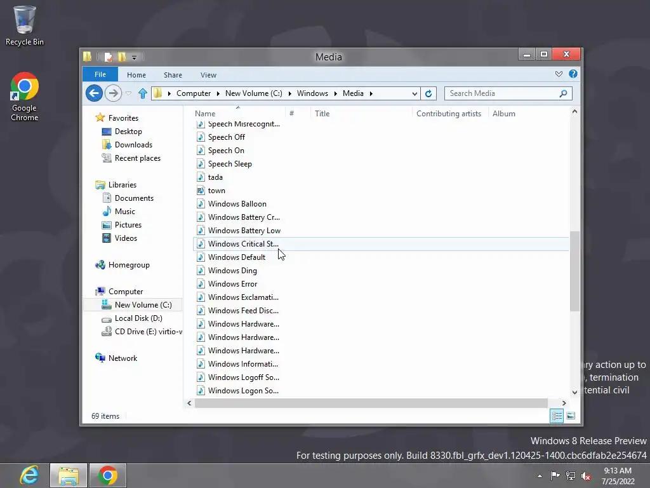650x488 pixels.
Task: Go up one folder level arrow
Action: coord(143,93)
